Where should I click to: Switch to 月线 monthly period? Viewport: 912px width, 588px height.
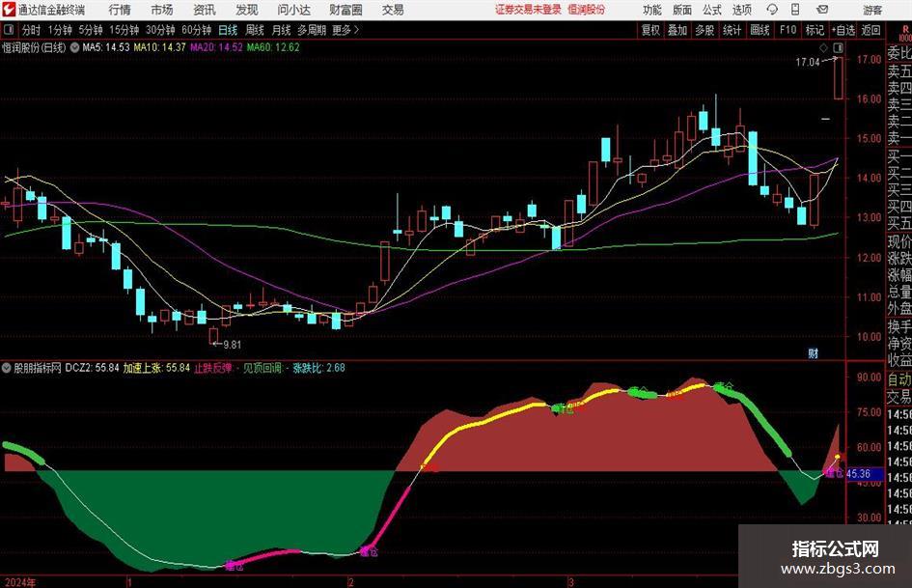tap(281, 30)
